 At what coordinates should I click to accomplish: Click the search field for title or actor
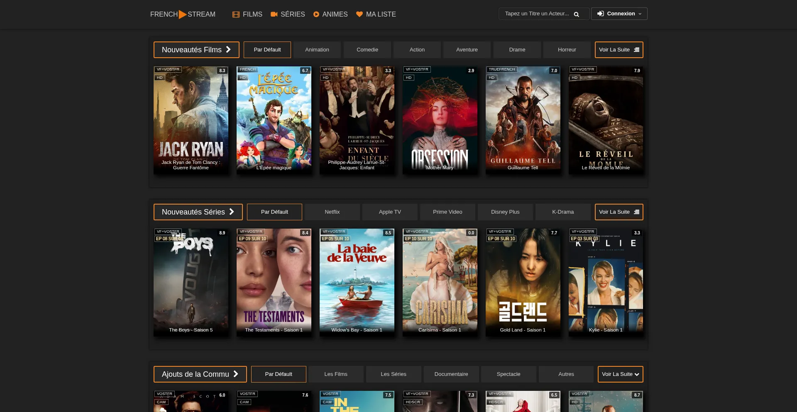[x=544, y=14]
